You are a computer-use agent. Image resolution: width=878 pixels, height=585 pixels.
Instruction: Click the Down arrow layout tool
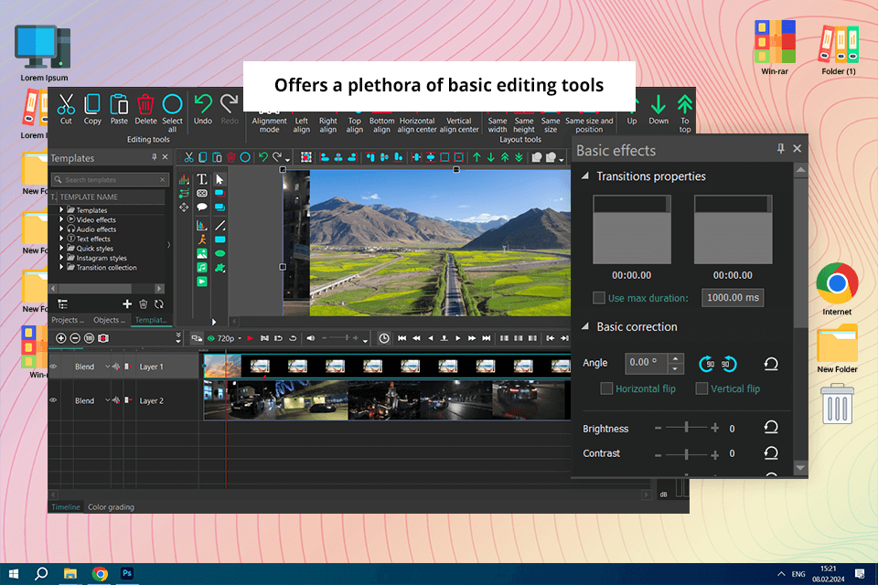[658, 104]
